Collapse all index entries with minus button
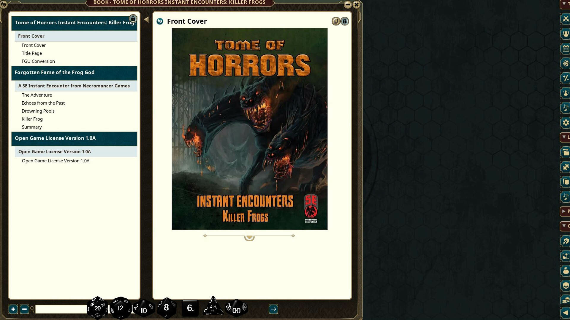The height and width of the screenshot is (320, 570). (x=24, y=309)
